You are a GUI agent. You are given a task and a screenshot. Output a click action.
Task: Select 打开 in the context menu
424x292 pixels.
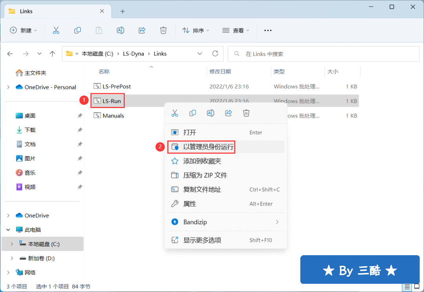coord(225,132)
